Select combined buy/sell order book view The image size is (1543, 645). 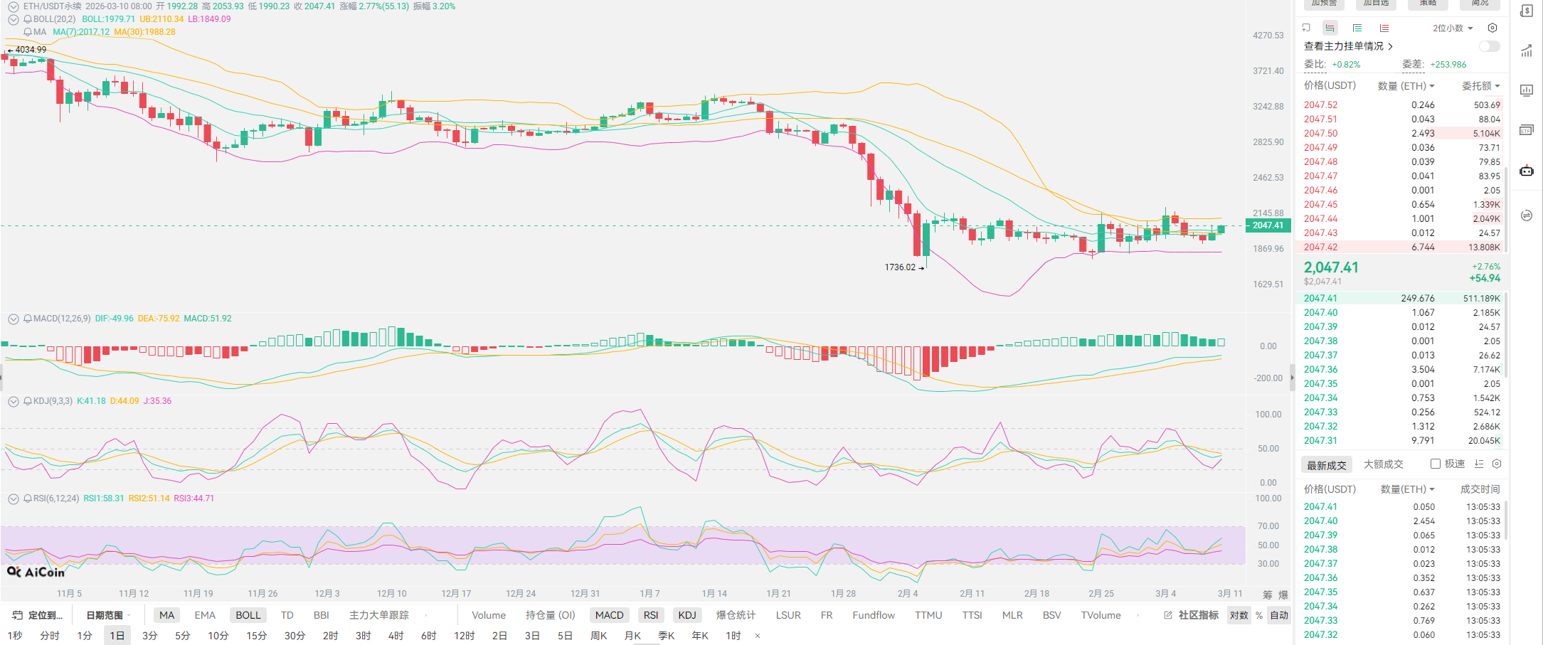pyautogui.click(x=1330, y=28)
